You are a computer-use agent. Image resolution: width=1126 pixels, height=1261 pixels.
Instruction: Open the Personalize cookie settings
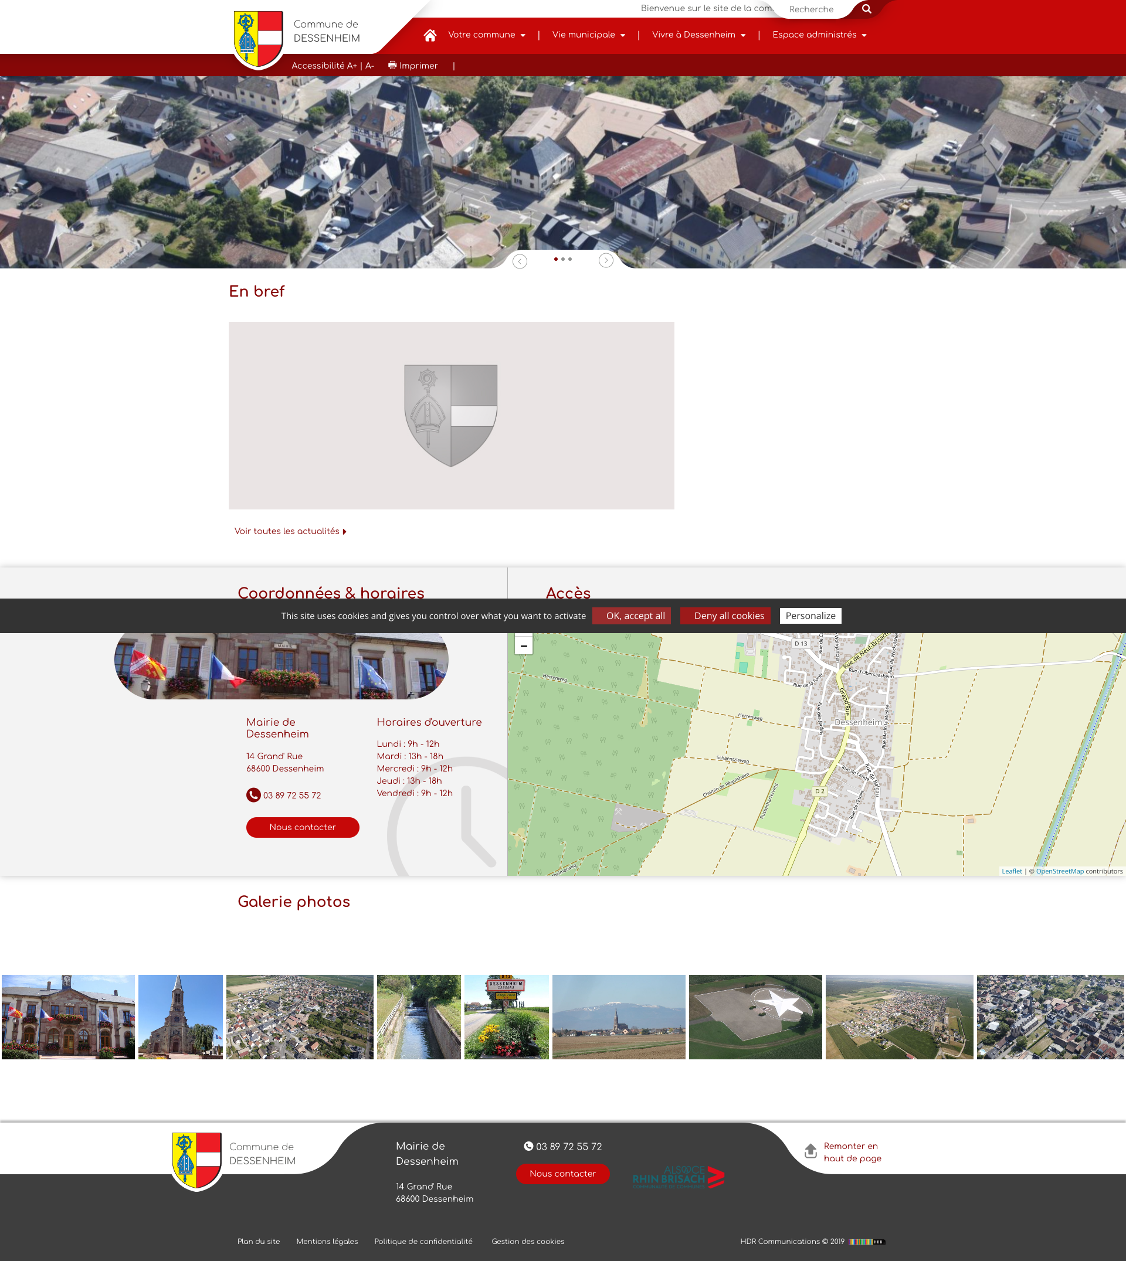point(810,616)
